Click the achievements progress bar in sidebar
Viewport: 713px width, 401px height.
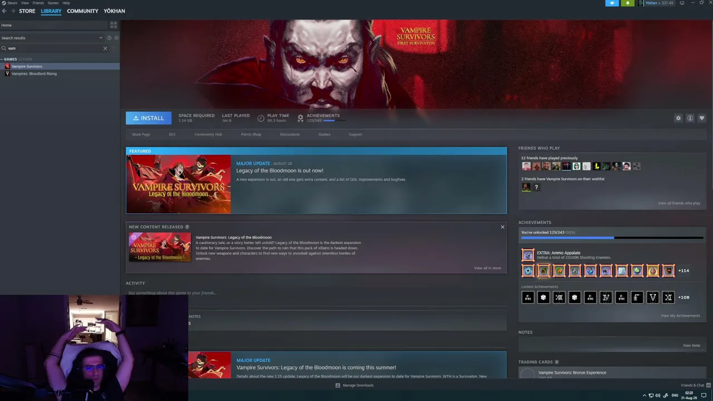coord(612,238)
